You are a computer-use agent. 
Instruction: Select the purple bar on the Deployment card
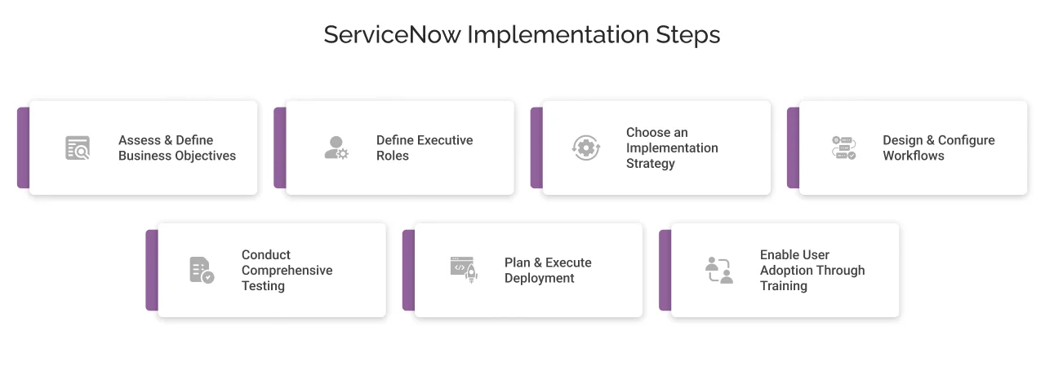[408, 270]
